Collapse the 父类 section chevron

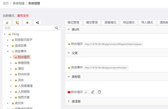(69, 53)
